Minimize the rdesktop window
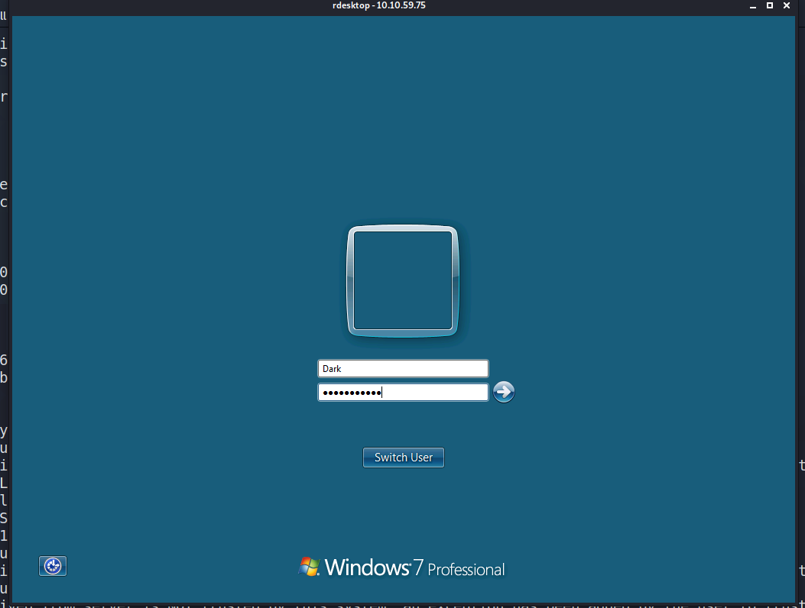The image size is (805, 608). (753, 5)
